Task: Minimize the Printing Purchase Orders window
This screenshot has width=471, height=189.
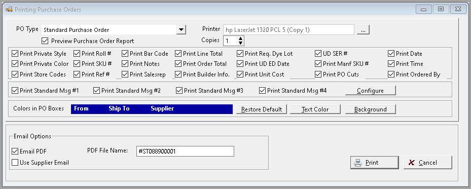Action: (423, 9)
